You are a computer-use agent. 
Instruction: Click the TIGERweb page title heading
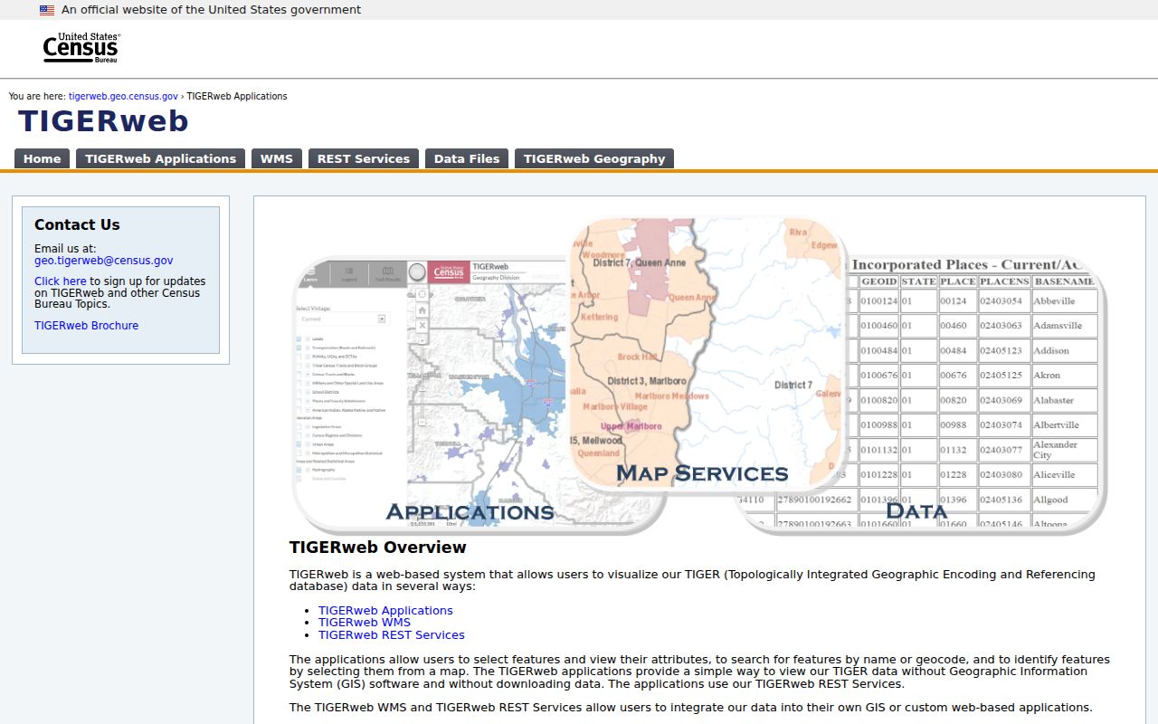coord(103,121)
